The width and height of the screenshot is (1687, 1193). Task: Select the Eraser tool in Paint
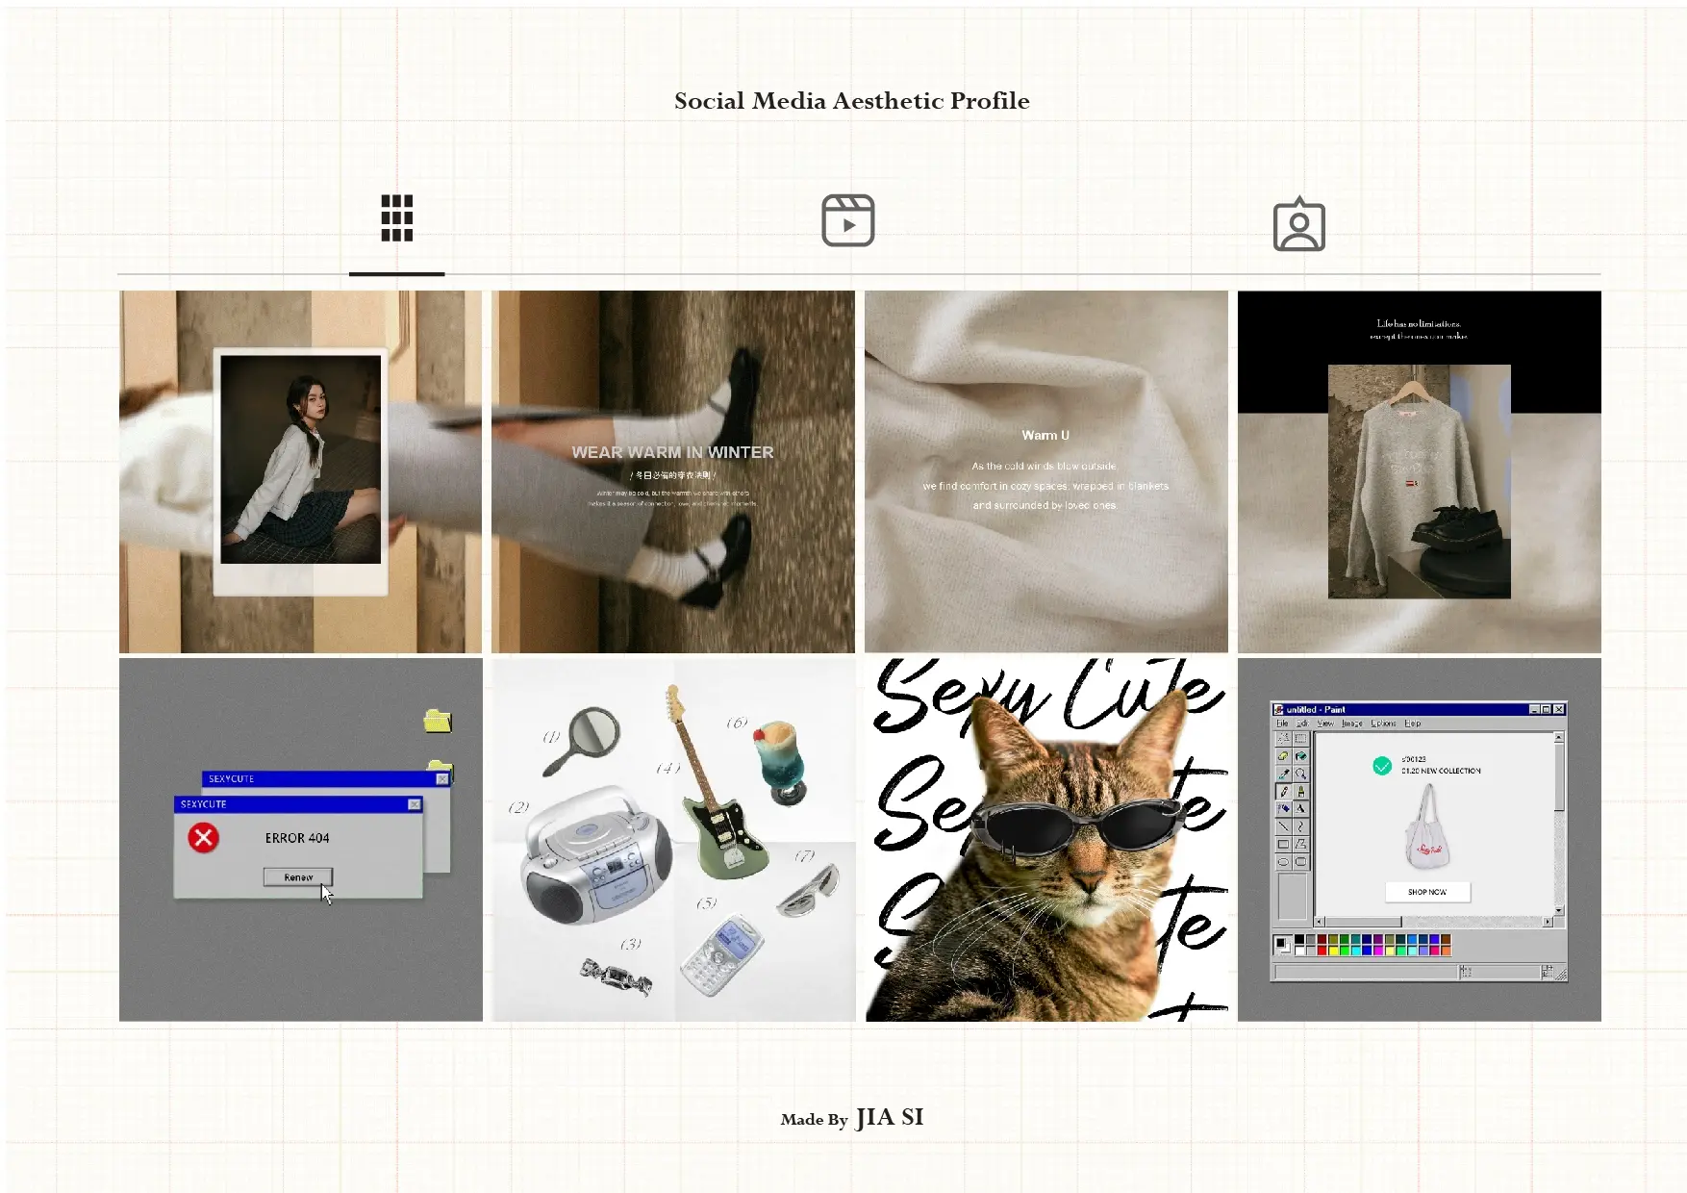coord(1283,756)
